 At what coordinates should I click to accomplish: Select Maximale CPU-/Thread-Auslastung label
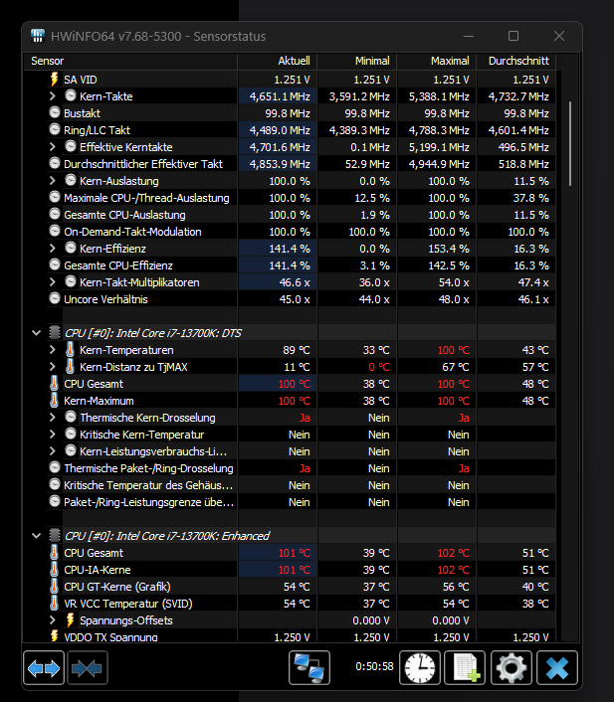coord(146,198)
